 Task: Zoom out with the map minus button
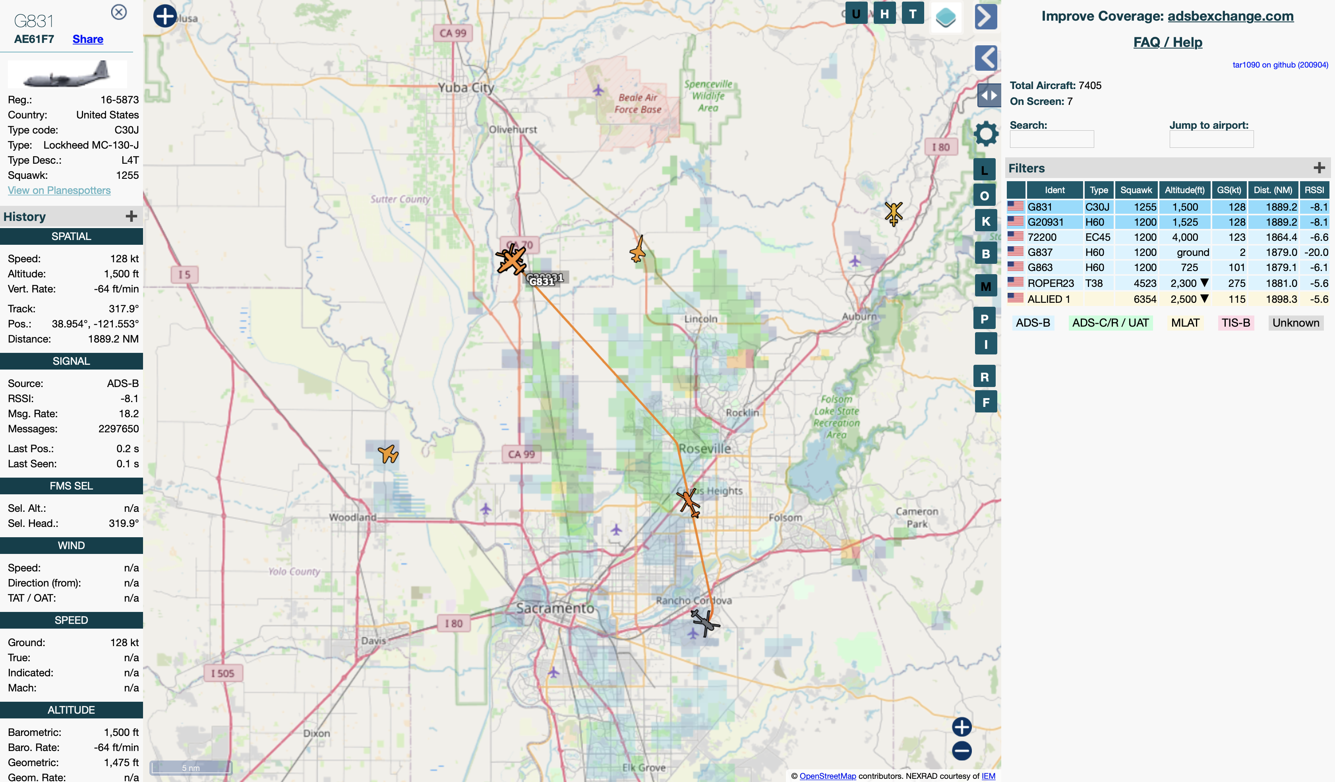point(962,750)
